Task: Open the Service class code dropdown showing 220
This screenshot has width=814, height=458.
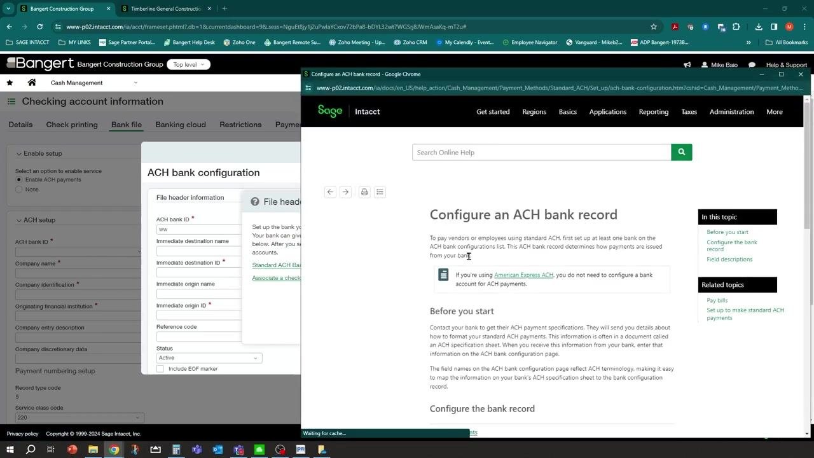Action: click(79, 418)
